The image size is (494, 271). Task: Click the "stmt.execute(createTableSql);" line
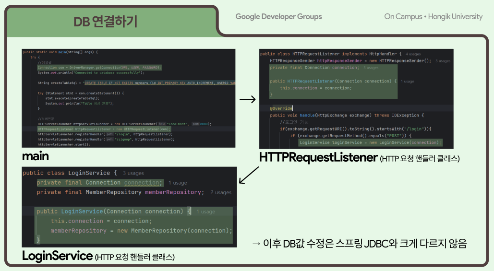coord(72,98)
